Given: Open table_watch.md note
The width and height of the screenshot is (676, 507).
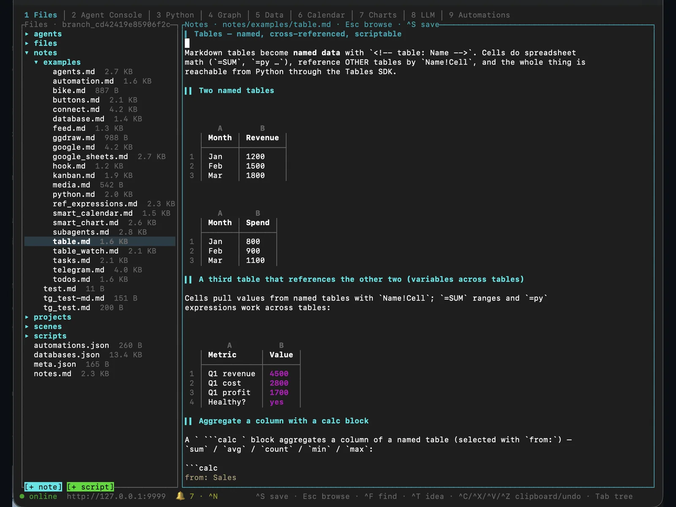Looking at the screenshot, I should click(x=85, y=251).
